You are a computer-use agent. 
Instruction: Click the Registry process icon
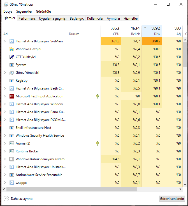[x=12, y=81]
